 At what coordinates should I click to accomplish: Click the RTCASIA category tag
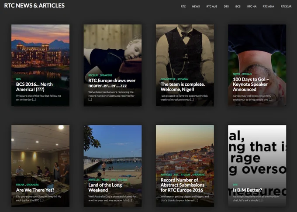coord(183,79)
